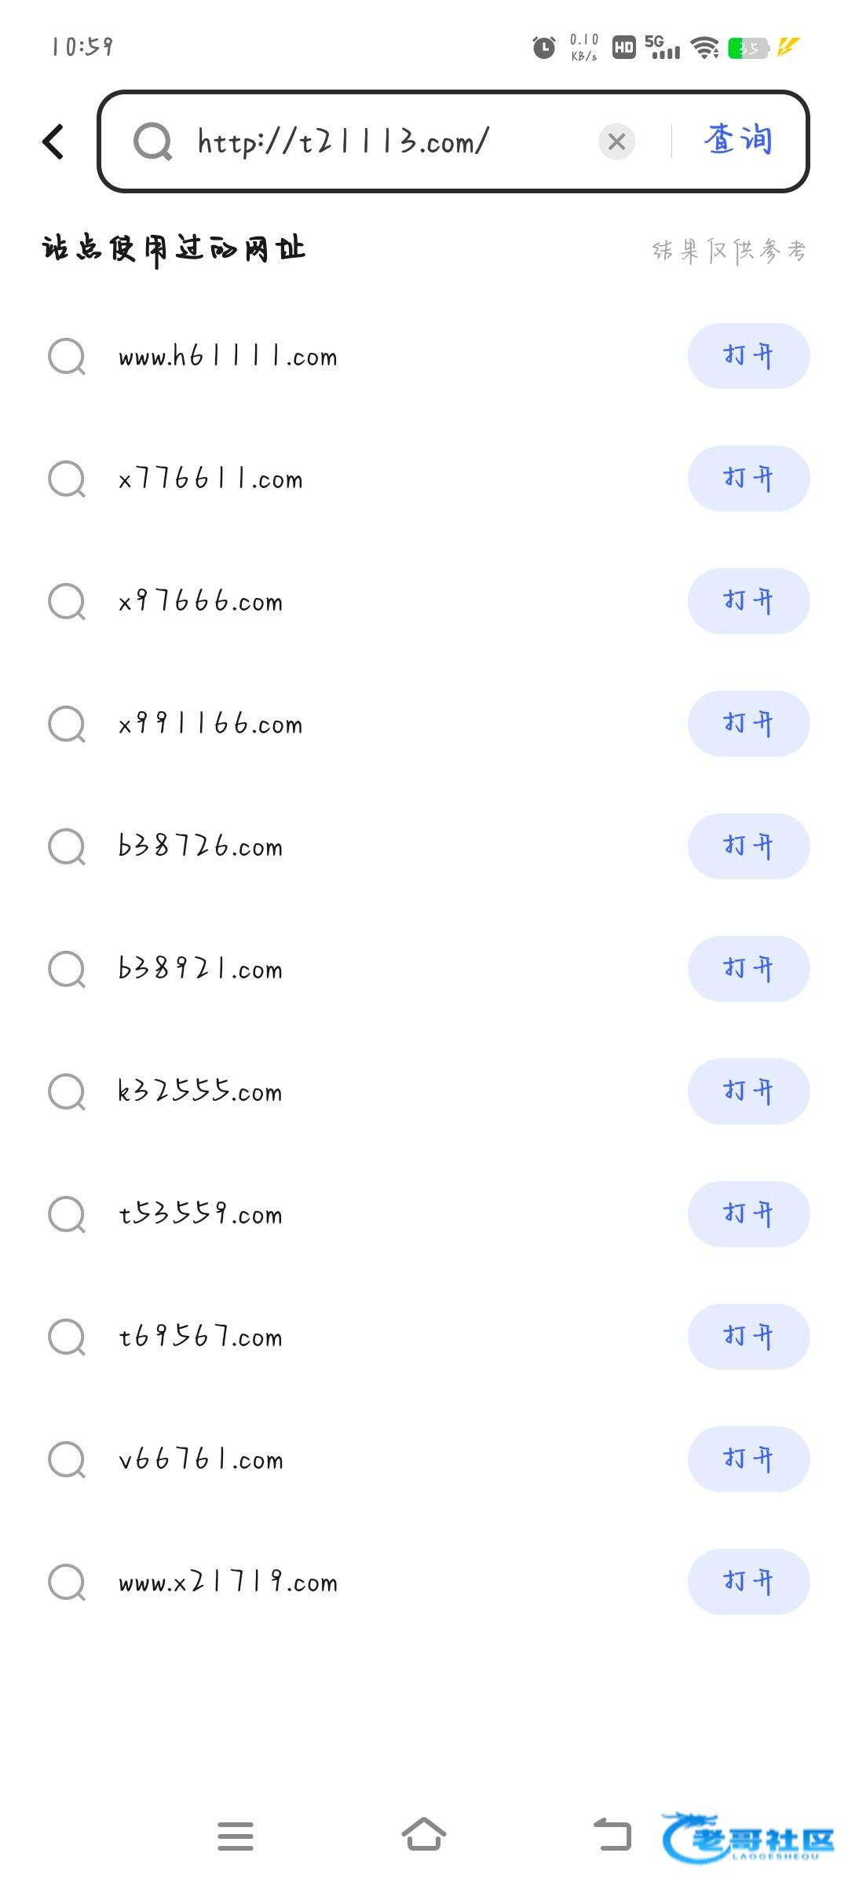Choose the k32555.com entry
Viewport: 848px width, 1886px height.
click(x=200, y=1092)
